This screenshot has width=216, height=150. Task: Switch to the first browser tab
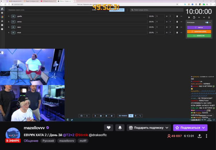[x=14, y=1]
